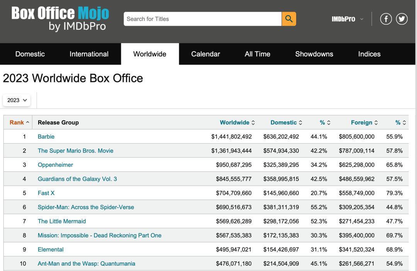Image resolution: width=417 pixels, height=271 pixels.
Task: Select Barbie foreign gross $805,600,000
Action: 357,137
